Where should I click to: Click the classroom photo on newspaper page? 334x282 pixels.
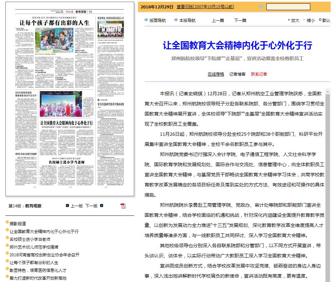tap(54, 40)
